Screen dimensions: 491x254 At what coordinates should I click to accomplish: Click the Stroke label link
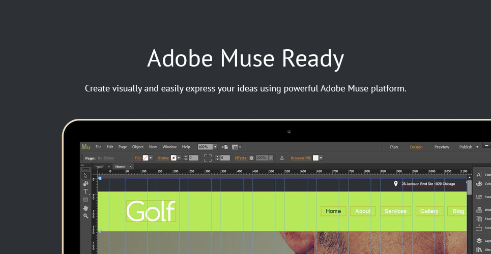[x=163, y=158]
